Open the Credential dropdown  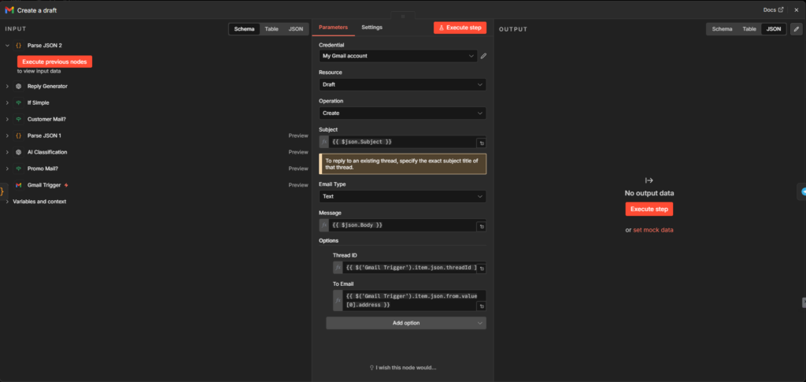pos(397,56)
